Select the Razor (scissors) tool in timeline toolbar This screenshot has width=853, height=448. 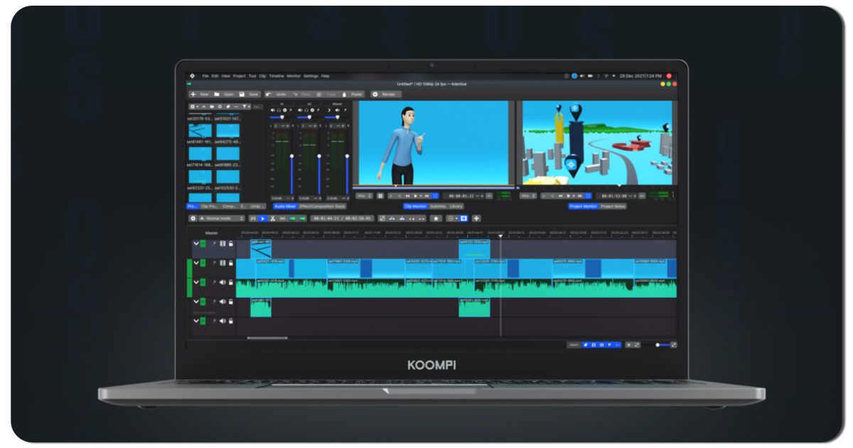[273, 218]
